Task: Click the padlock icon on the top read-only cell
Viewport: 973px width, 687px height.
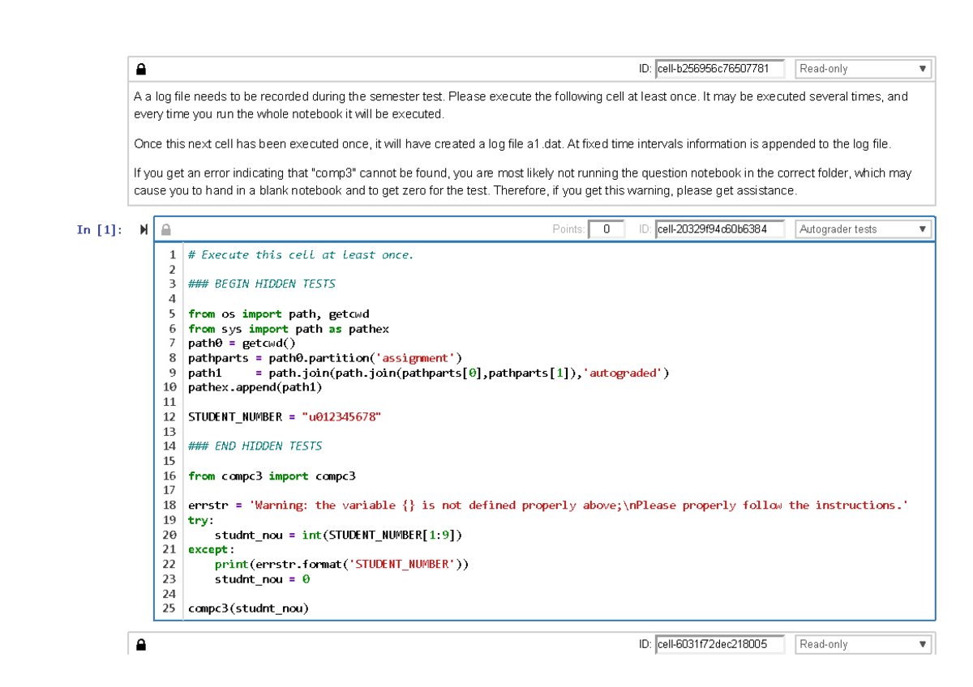Action: [x=141, y=68]
